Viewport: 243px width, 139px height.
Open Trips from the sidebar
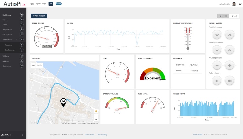[x=5, y=20]
